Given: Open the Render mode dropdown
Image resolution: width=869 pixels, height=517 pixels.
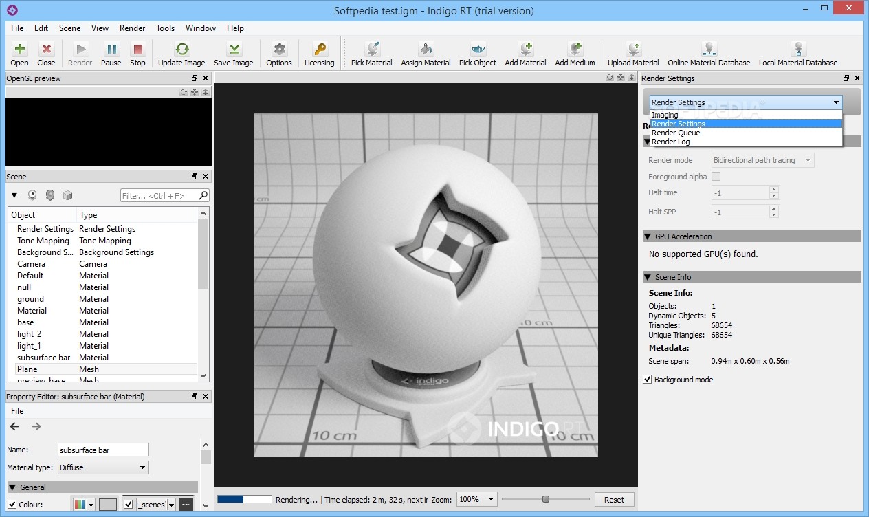Looking at the screenshot, I should [x=763, y=160].
